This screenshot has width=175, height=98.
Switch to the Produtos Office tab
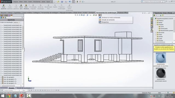(123, 13)
